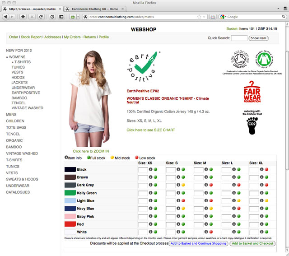The image size is (289, 256).
Task: Open the tab list dropdown arrow
Action: pos(278,9)
